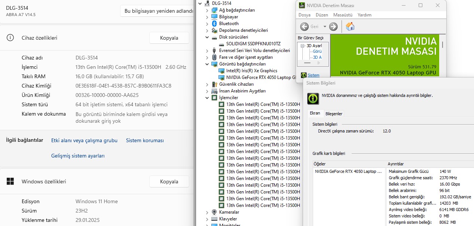Click the NVIDIA home icon in toolbar
The width and height of the screenshot is (474, 226).
(x=350, y=27)
